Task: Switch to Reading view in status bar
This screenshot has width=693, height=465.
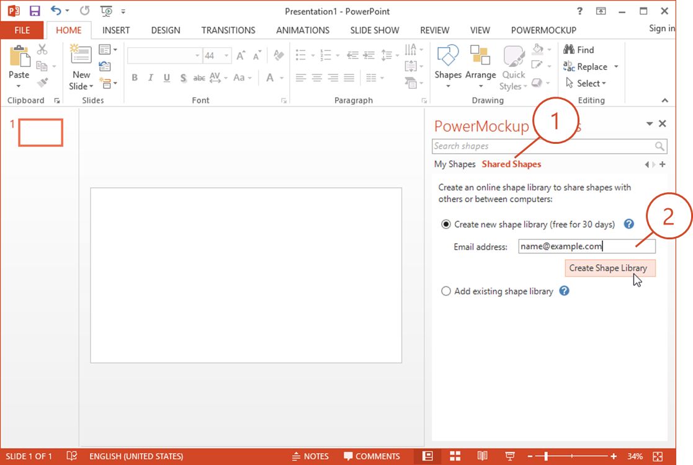Action: tap(482, 456)
